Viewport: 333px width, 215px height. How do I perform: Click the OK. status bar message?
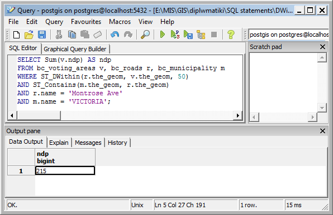tap(68, 205)
